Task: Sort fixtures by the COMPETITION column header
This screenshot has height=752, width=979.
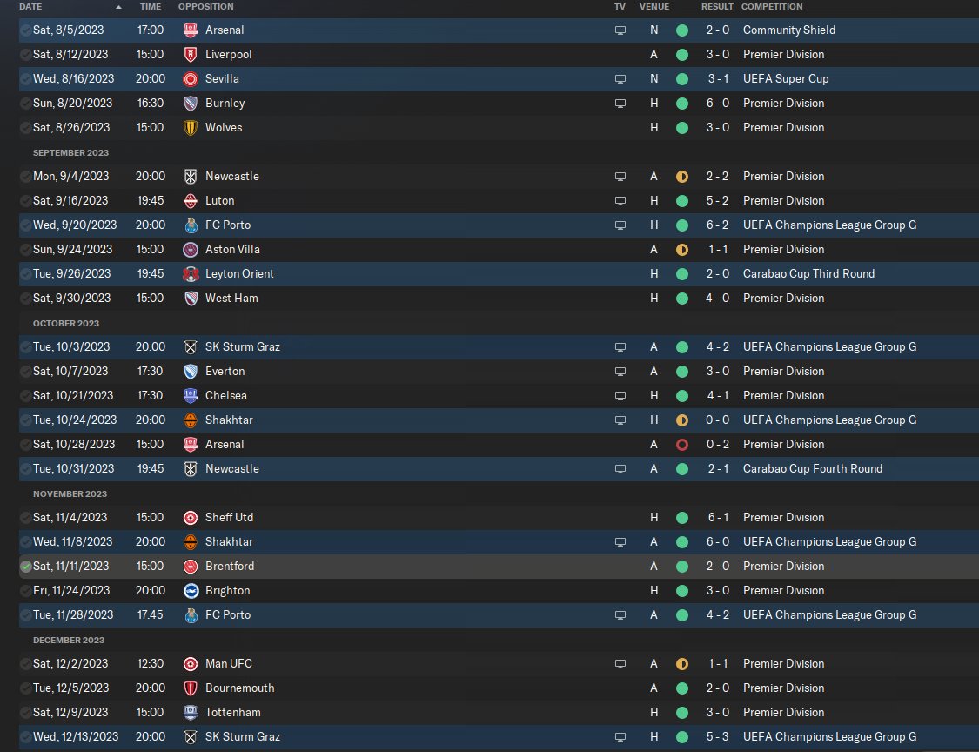Action: [772, 6]
